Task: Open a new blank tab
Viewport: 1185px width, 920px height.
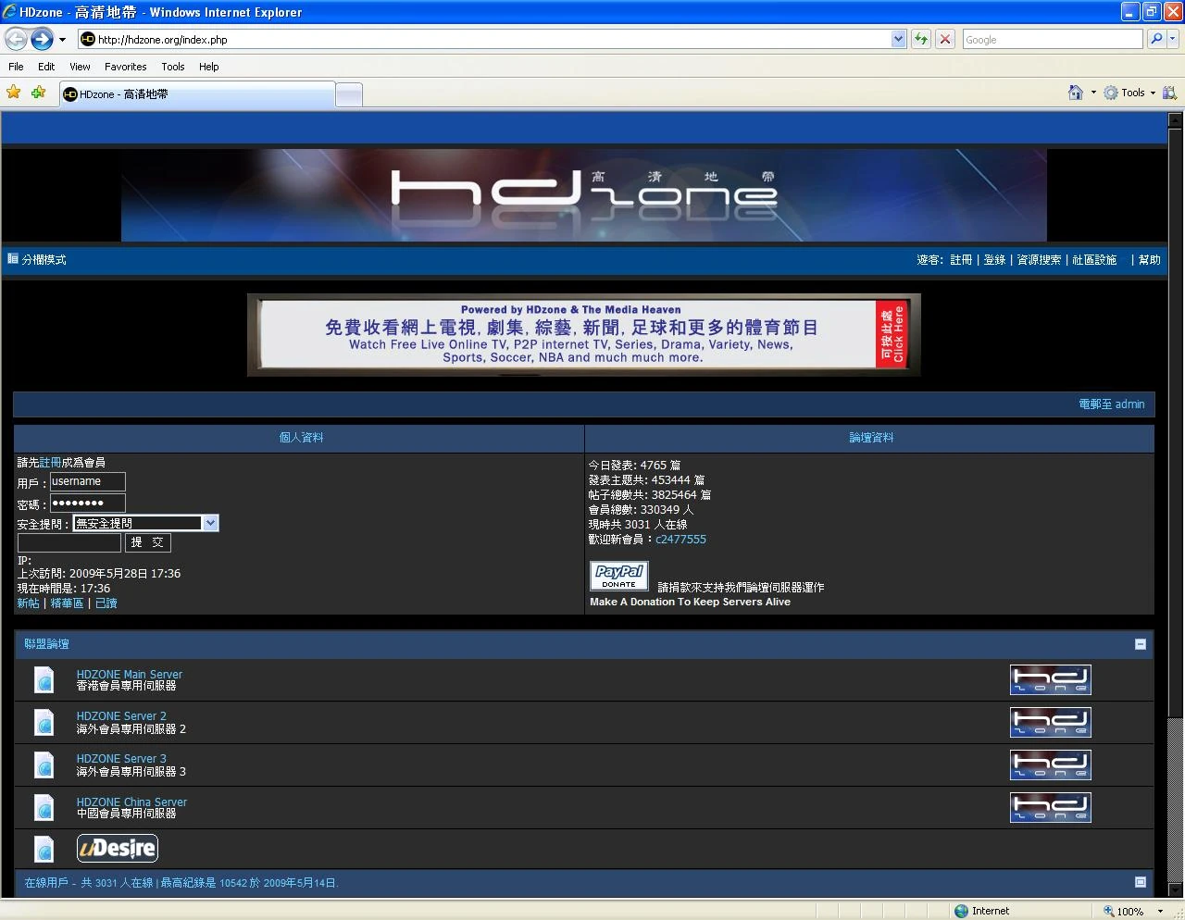Action: pos(348,94)
